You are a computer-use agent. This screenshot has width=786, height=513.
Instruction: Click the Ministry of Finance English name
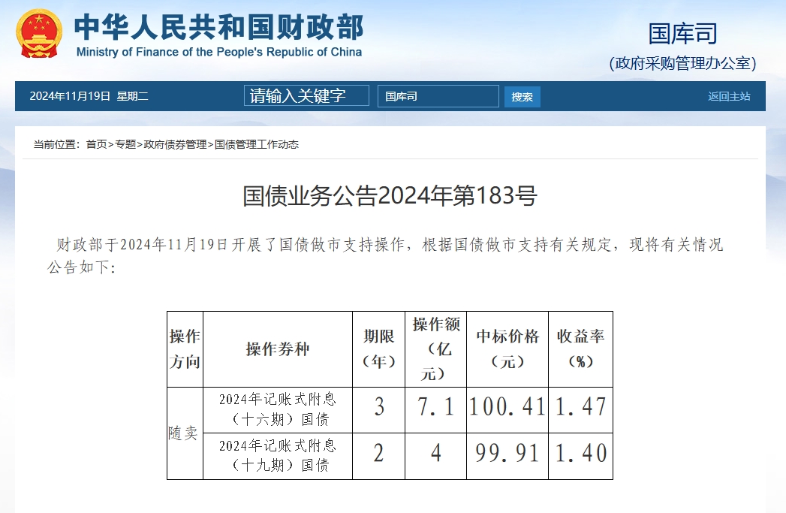pos(219,52)
